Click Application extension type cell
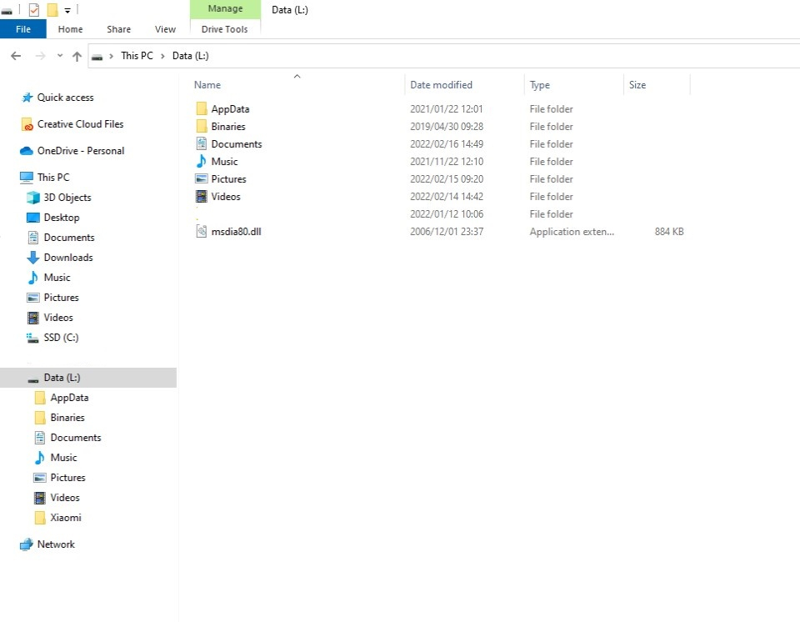This screenshot has width=800, height=622. point(572,231)
